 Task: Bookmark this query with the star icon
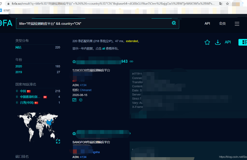207,42
